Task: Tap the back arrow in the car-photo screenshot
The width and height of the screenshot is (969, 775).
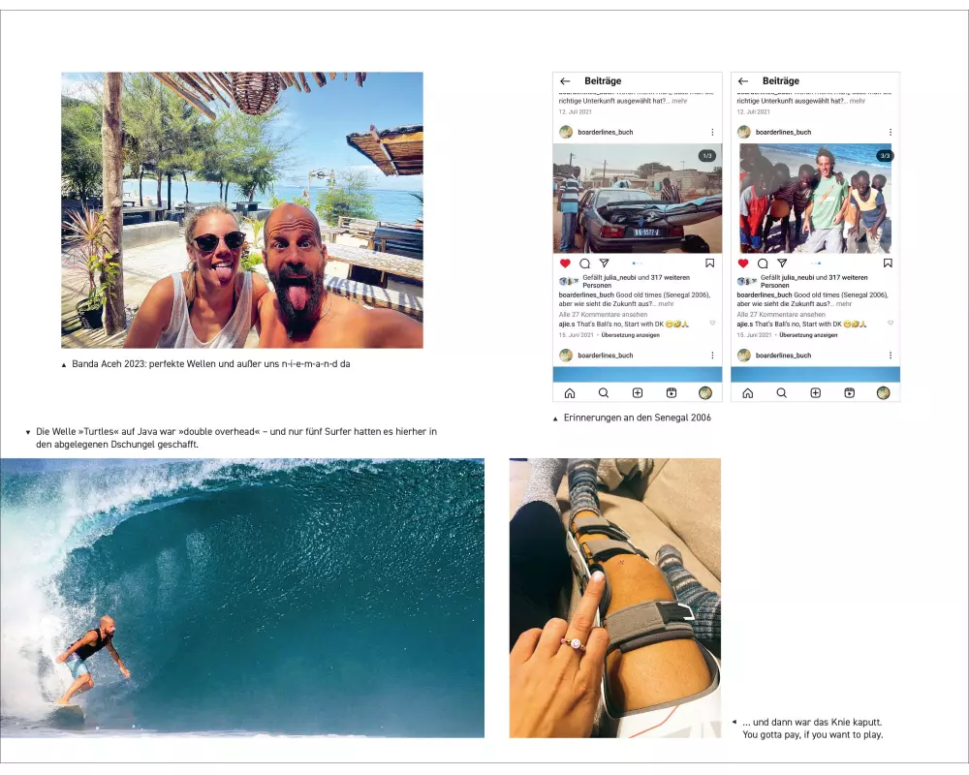Action: click(x=565, y=81)
